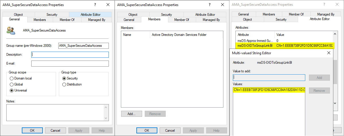Image resolution: width=344 pixels, height=136 pixels.
Task: Open Managed By tab in third window
Action: point(326,14)
